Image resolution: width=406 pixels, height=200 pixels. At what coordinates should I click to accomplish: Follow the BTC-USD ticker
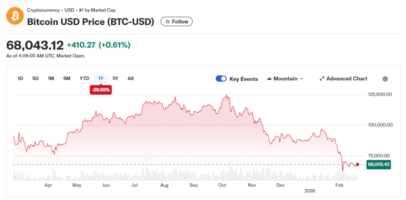coord(176,22)
